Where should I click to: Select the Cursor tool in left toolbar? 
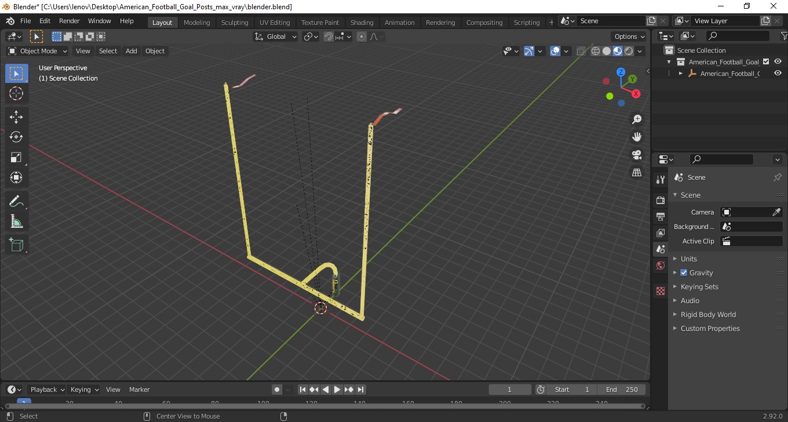[16, 93]
